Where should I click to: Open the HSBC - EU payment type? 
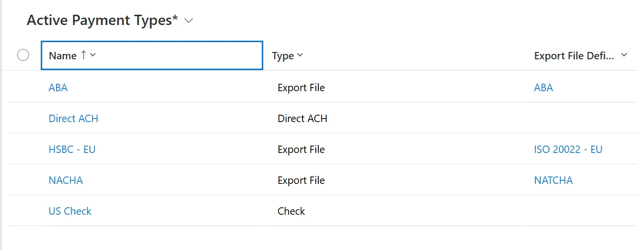click(72, 150)
